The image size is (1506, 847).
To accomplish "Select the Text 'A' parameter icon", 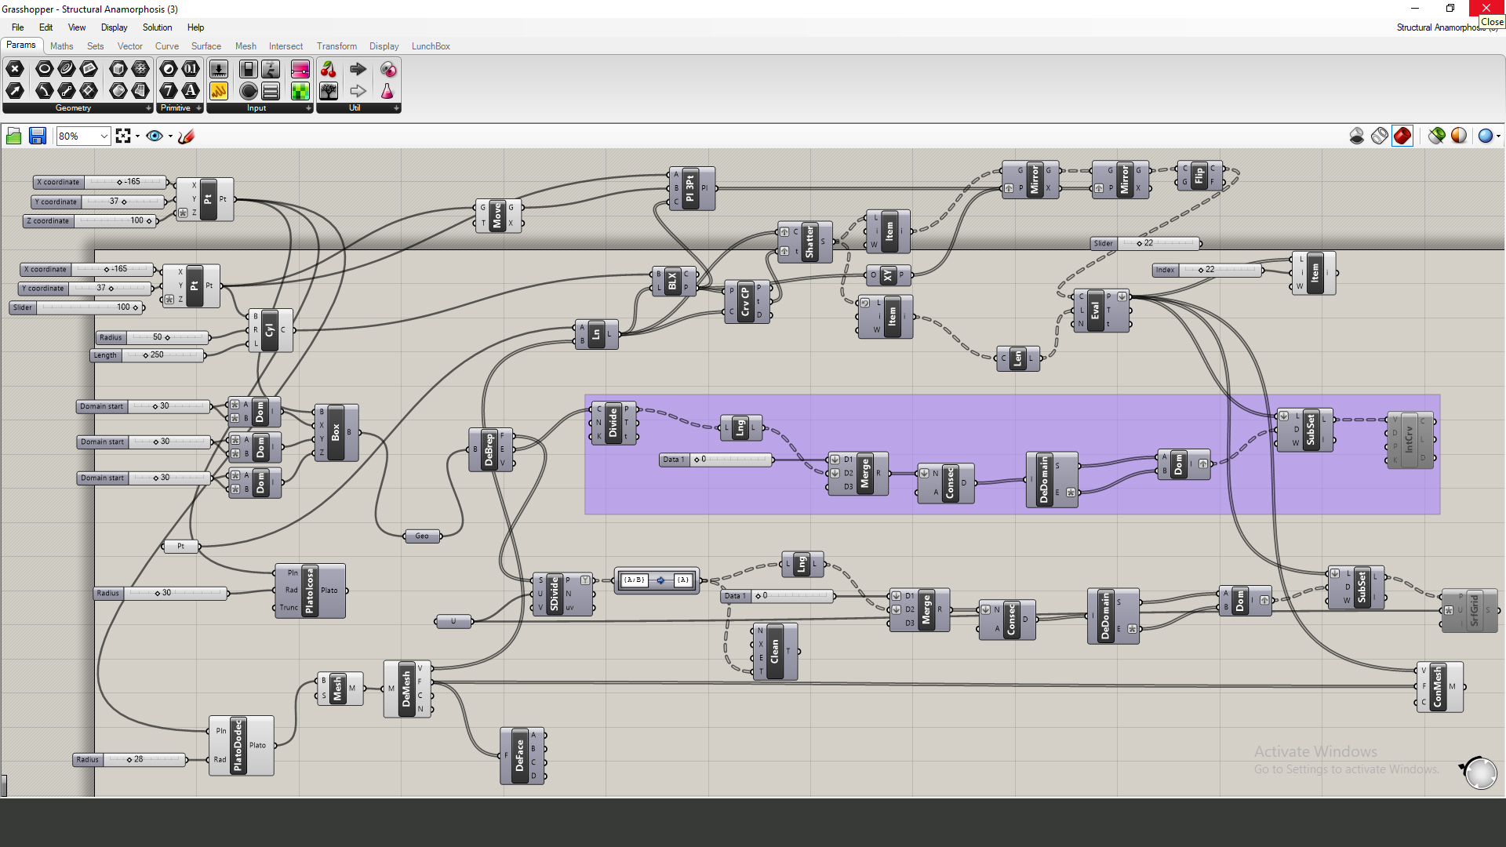I will coord(191,91).
